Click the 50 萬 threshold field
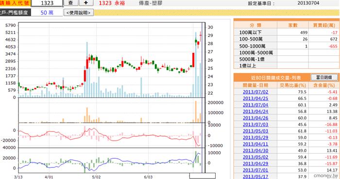The width and height of the screenshot is (340, 179). (x=47, y=13)
